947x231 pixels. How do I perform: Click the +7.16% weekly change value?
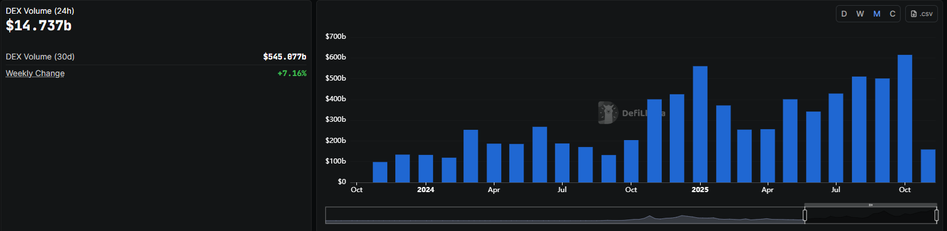pos(292,73)
